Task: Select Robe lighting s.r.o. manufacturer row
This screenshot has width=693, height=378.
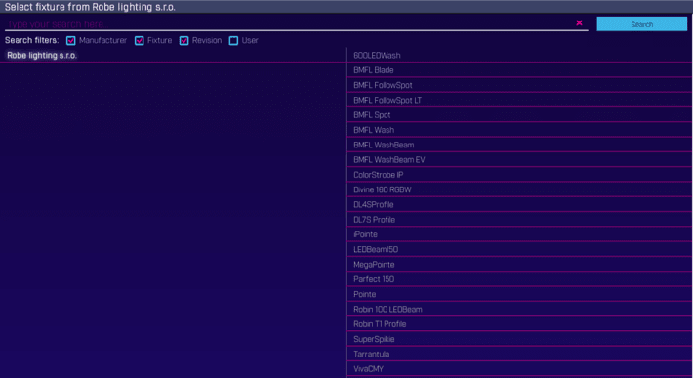Action: [x=173, y=56]
